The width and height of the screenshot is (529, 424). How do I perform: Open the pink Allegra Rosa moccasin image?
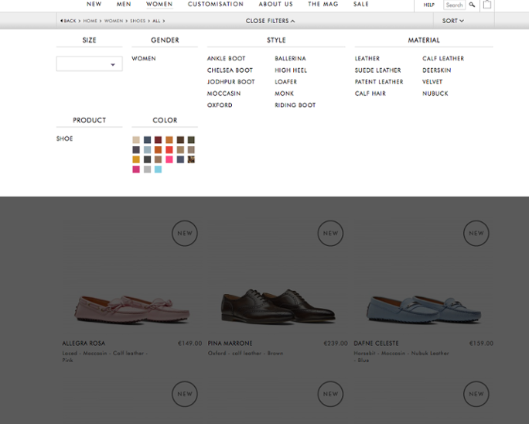click(132, 309)
